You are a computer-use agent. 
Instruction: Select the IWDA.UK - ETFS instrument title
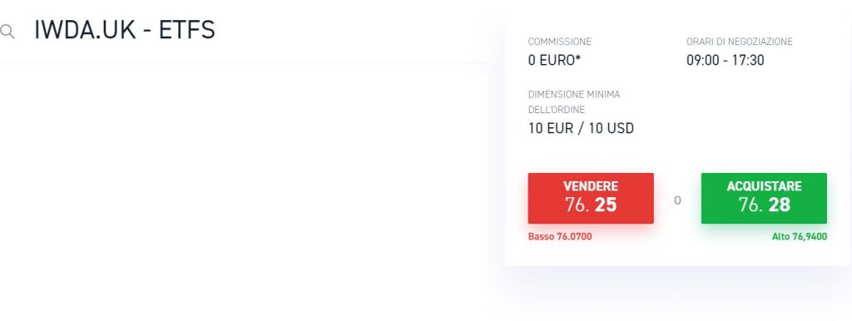tap(125, 30)
